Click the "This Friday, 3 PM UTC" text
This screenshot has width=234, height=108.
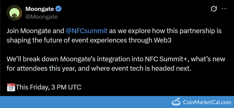[49, 87]
